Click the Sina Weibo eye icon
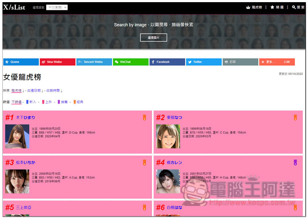Image resolution: width=308 pixels, height=219 pixels. (44, 62)
